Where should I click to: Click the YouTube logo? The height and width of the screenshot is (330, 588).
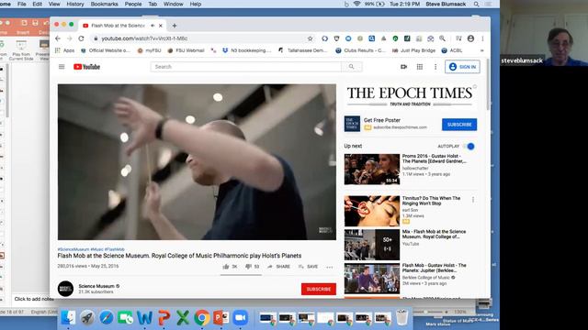pyautogui.click(x=86, y=67)
